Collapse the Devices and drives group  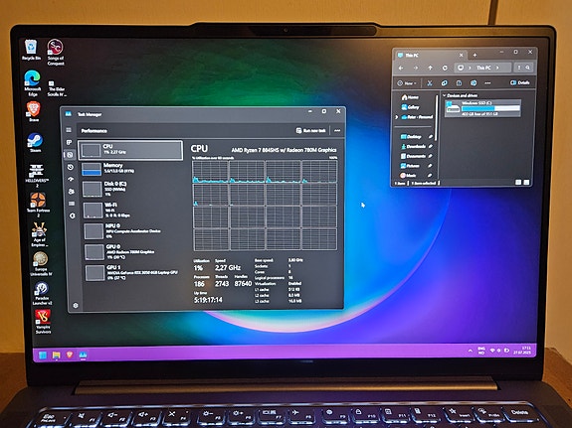click(x=445, y=95)
